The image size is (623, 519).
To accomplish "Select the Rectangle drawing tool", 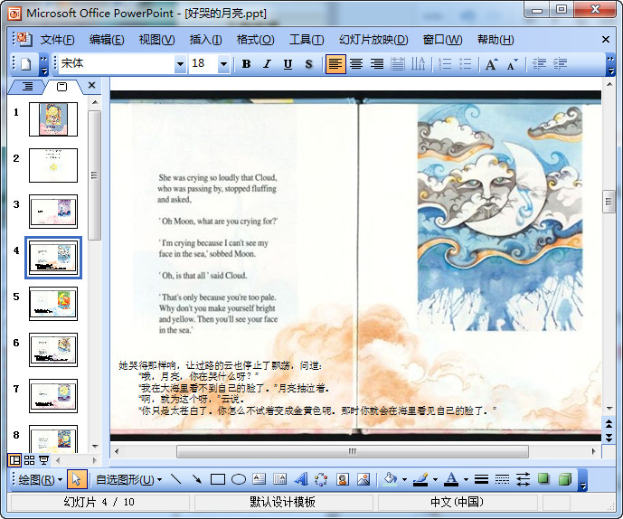I will coord(218,479).
